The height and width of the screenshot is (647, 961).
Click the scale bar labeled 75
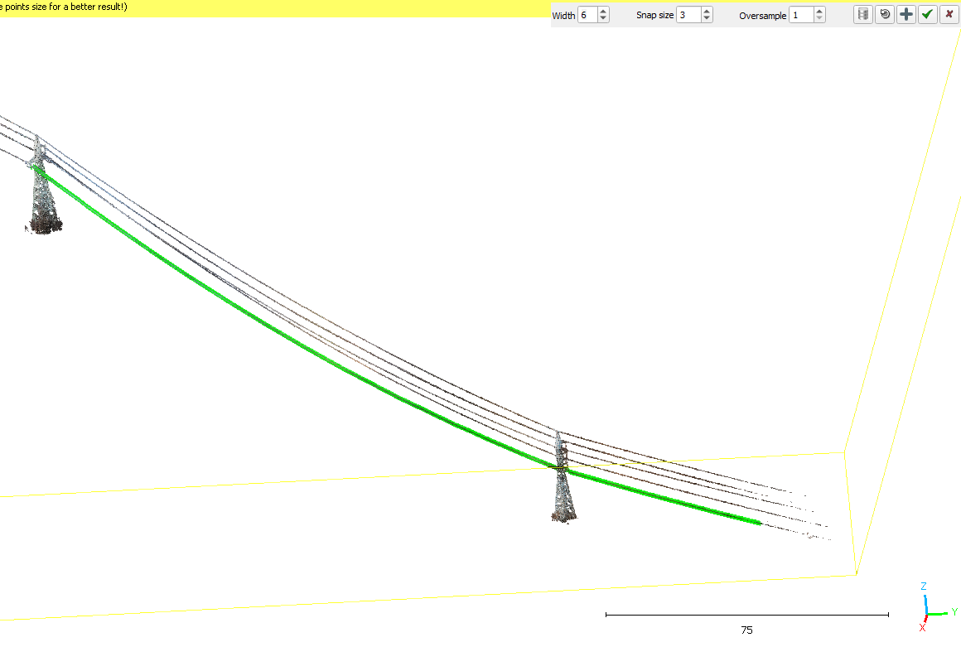[746, 616]
